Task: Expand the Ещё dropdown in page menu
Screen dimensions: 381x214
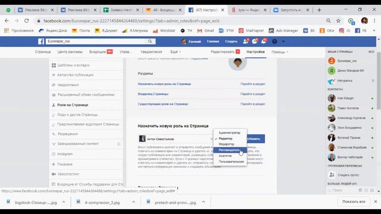Action: [176, 52]
